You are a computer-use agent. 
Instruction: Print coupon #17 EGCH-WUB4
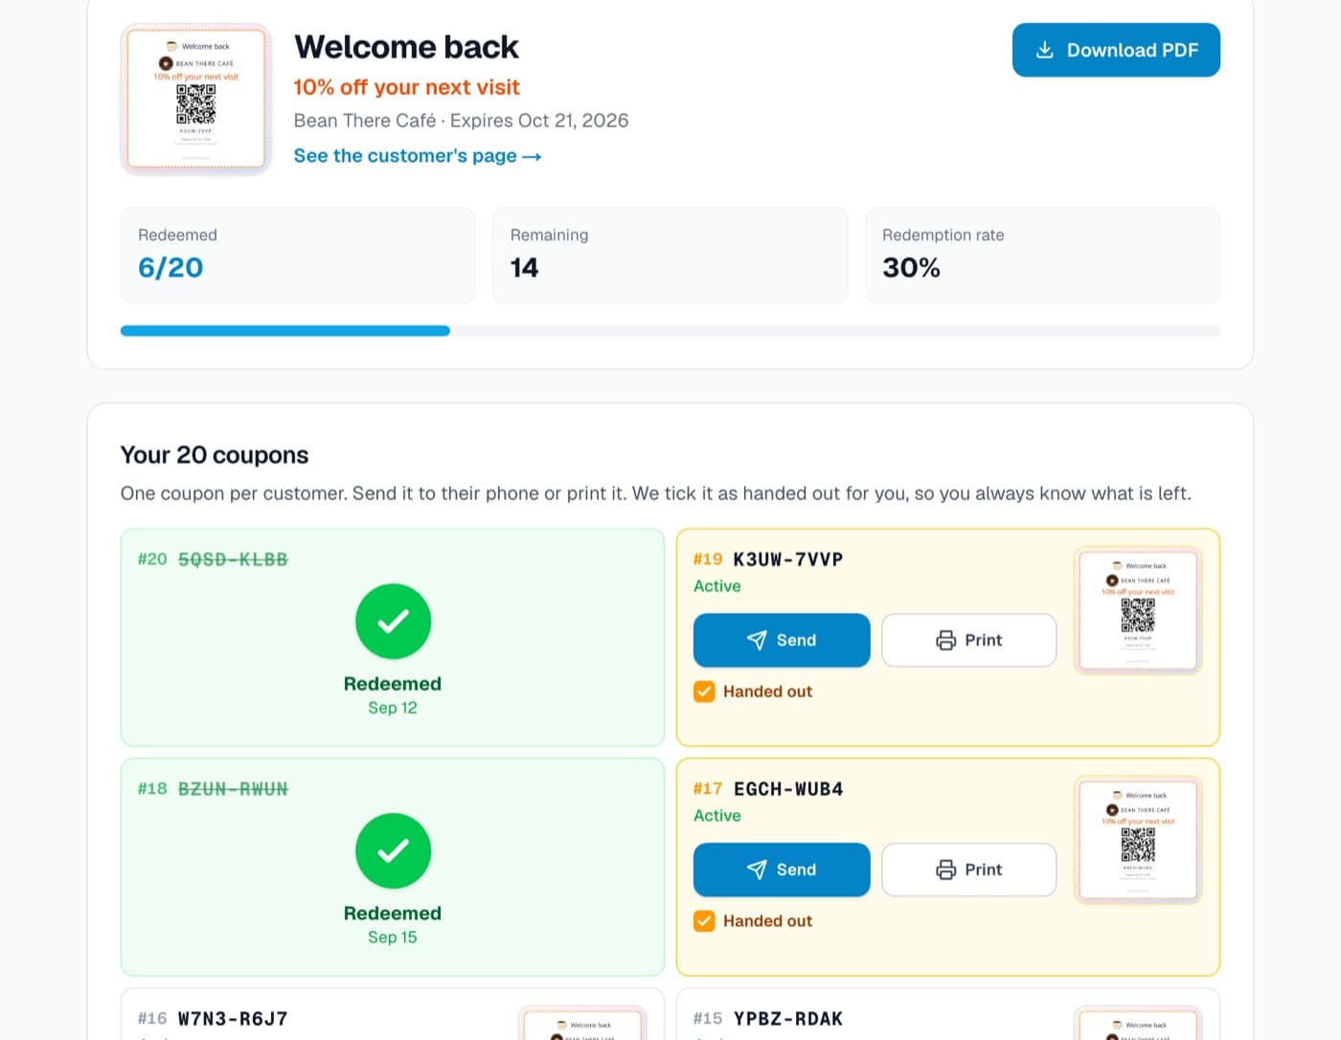pyautogui.click(x=968, y=870)
